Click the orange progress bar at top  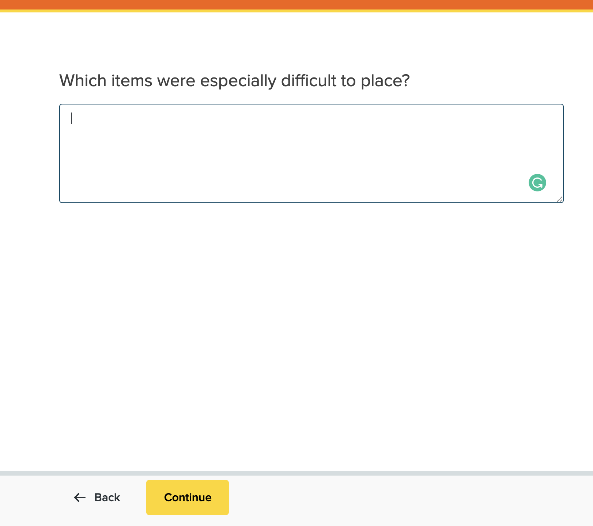point(296,5)
